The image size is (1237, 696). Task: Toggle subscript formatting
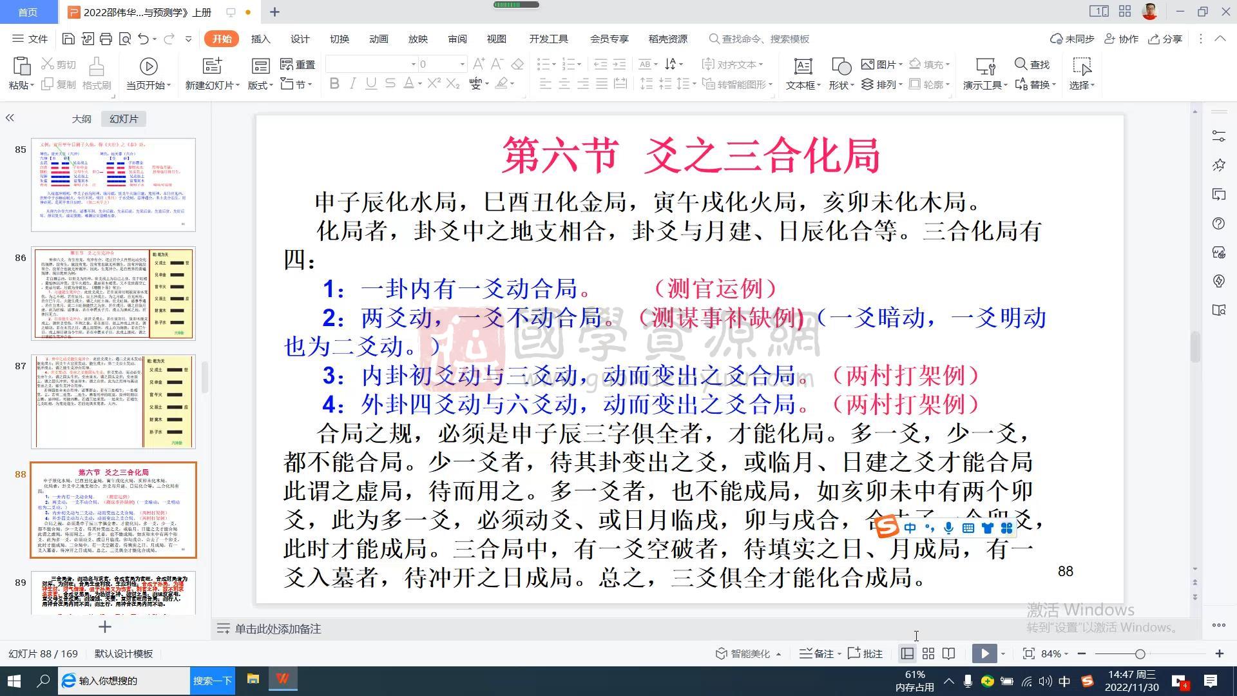[453, 84]
